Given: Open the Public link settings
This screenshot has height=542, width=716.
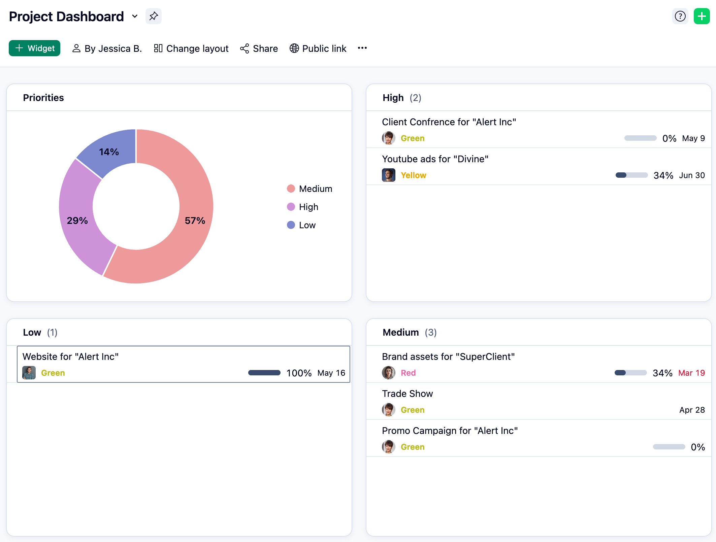Looking at the screenshot, I should tap(318, 48).
